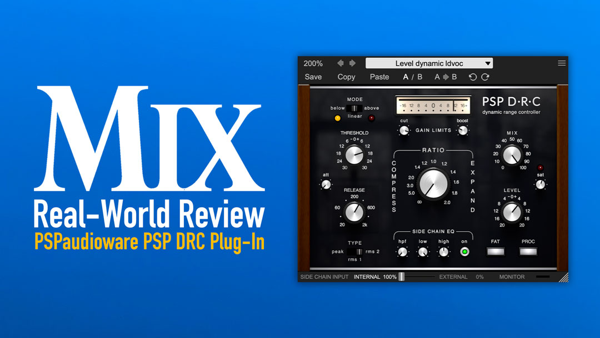Image resolution: width=600 pixels, height=338 pixels.
Task: Click Paste in the plugin top bar
Action: [379, 77]
